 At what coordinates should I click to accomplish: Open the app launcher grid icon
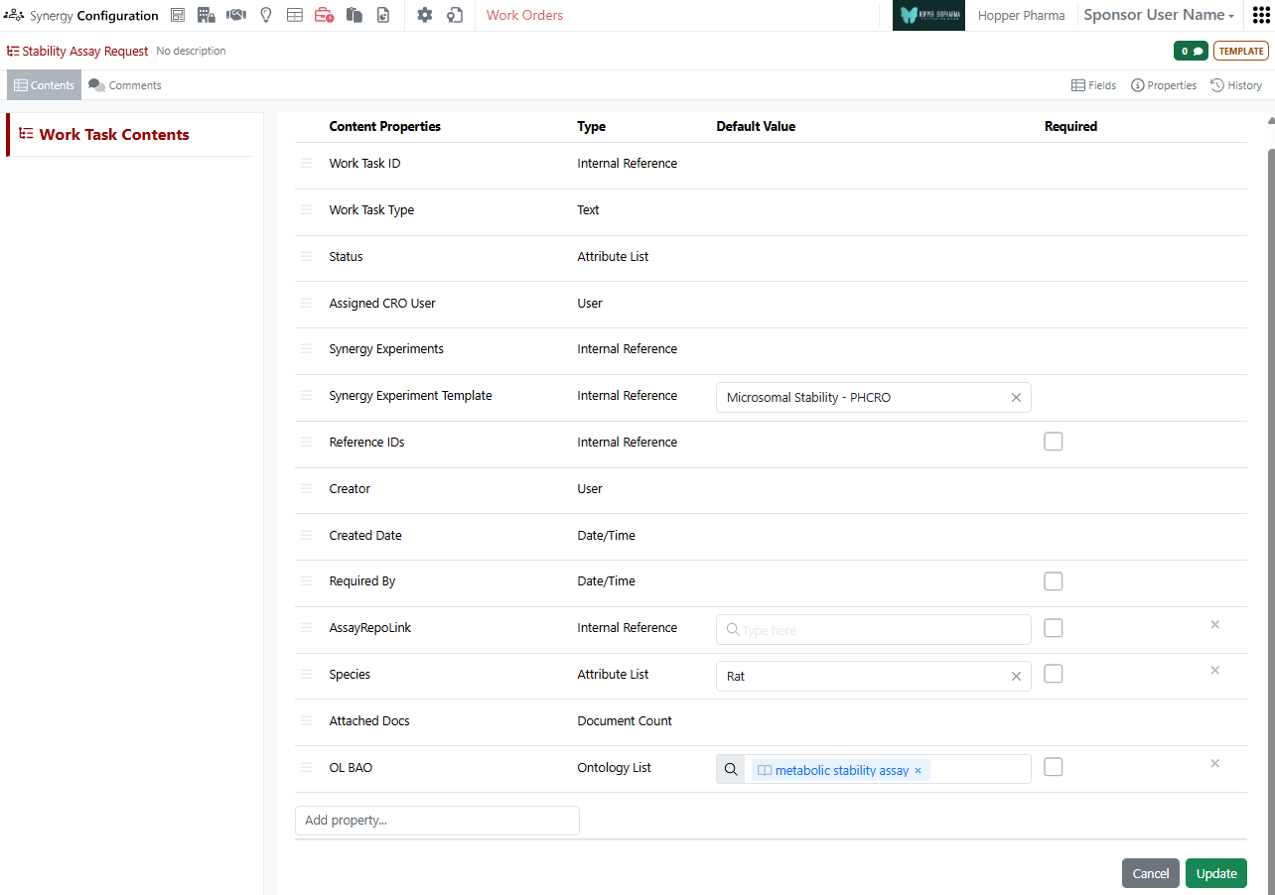1261,15
